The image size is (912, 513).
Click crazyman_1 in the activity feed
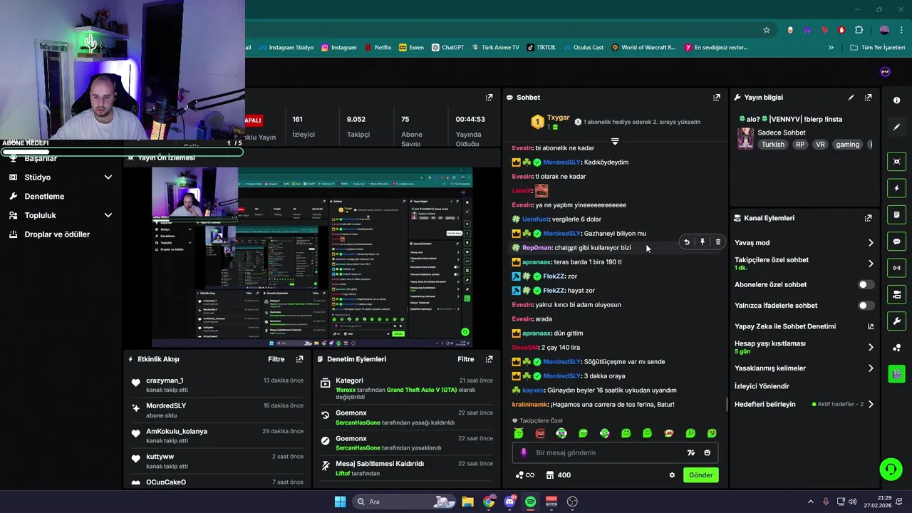[x=165, y=380]
